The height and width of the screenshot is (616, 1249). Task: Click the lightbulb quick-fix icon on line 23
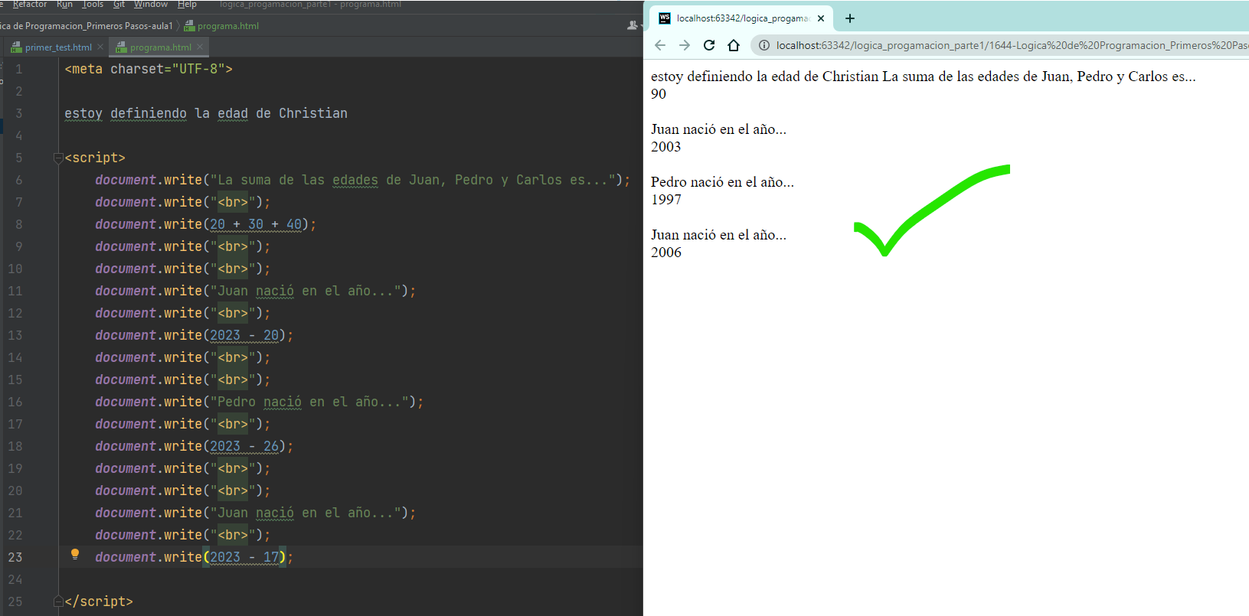75,554
